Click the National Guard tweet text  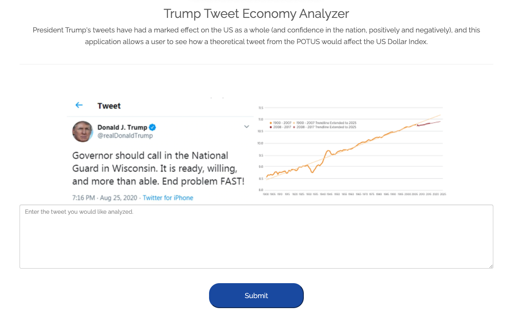[158, 168]
